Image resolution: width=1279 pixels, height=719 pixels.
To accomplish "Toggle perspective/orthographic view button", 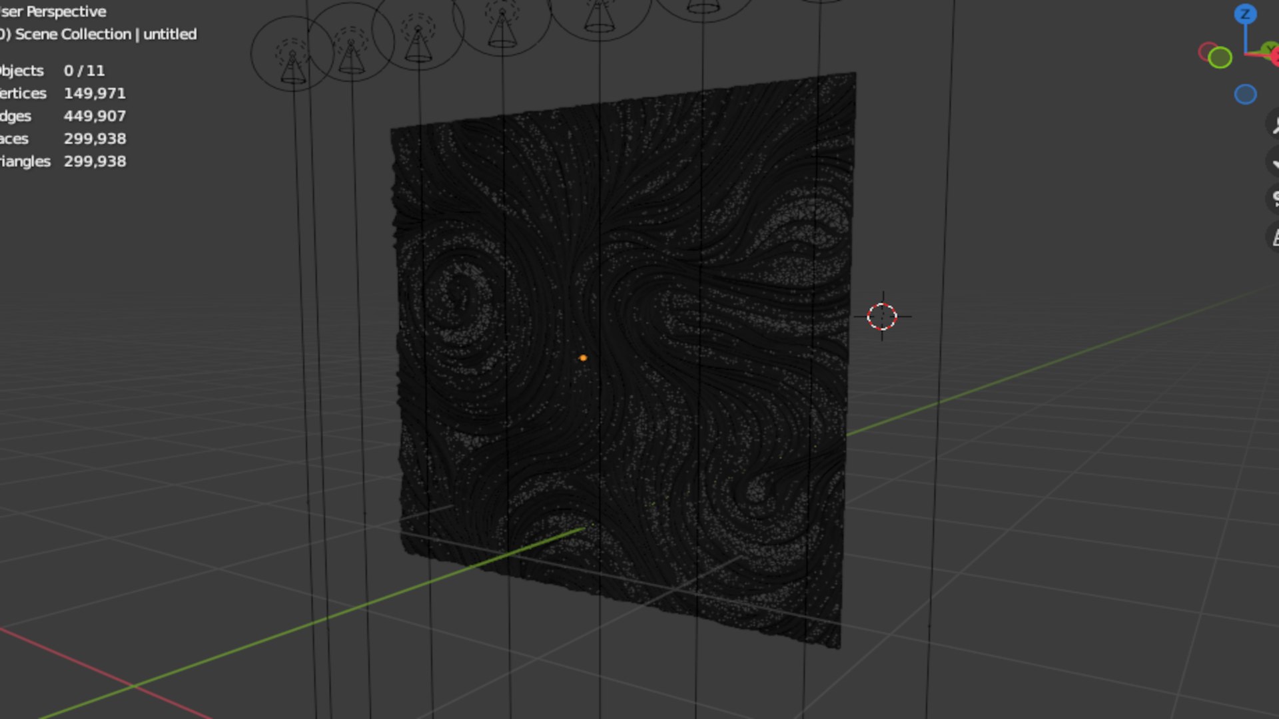I will tap(1274, 236).
